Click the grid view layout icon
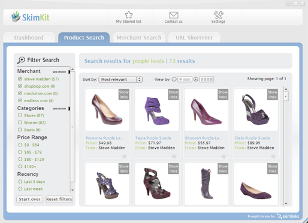 pos(207,80)
